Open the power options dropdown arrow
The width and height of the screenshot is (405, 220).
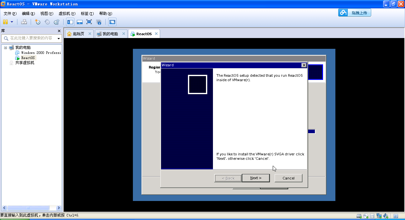[12, 22]
